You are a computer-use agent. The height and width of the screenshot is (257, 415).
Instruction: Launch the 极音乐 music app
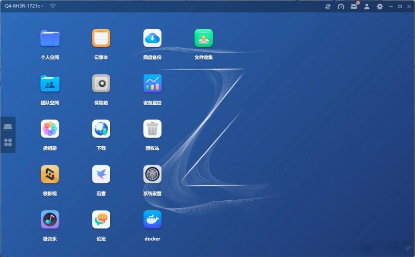point(50,220)
